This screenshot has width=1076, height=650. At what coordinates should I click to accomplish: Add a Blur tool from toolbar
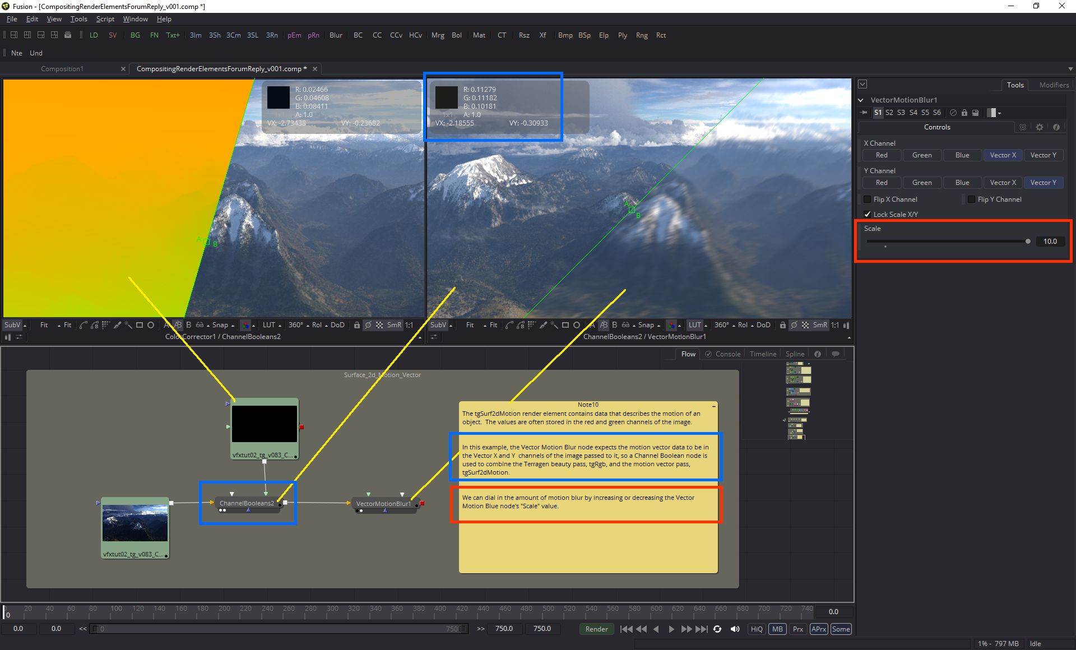336,35
